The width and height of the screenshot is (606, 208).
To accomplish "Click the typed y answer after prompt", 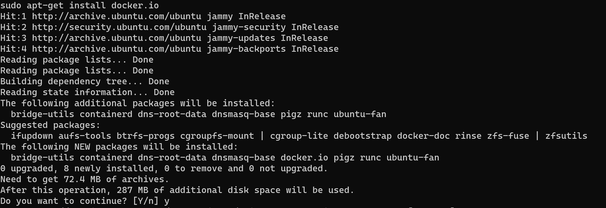I will pyautogui.click(x=167, y=201).
